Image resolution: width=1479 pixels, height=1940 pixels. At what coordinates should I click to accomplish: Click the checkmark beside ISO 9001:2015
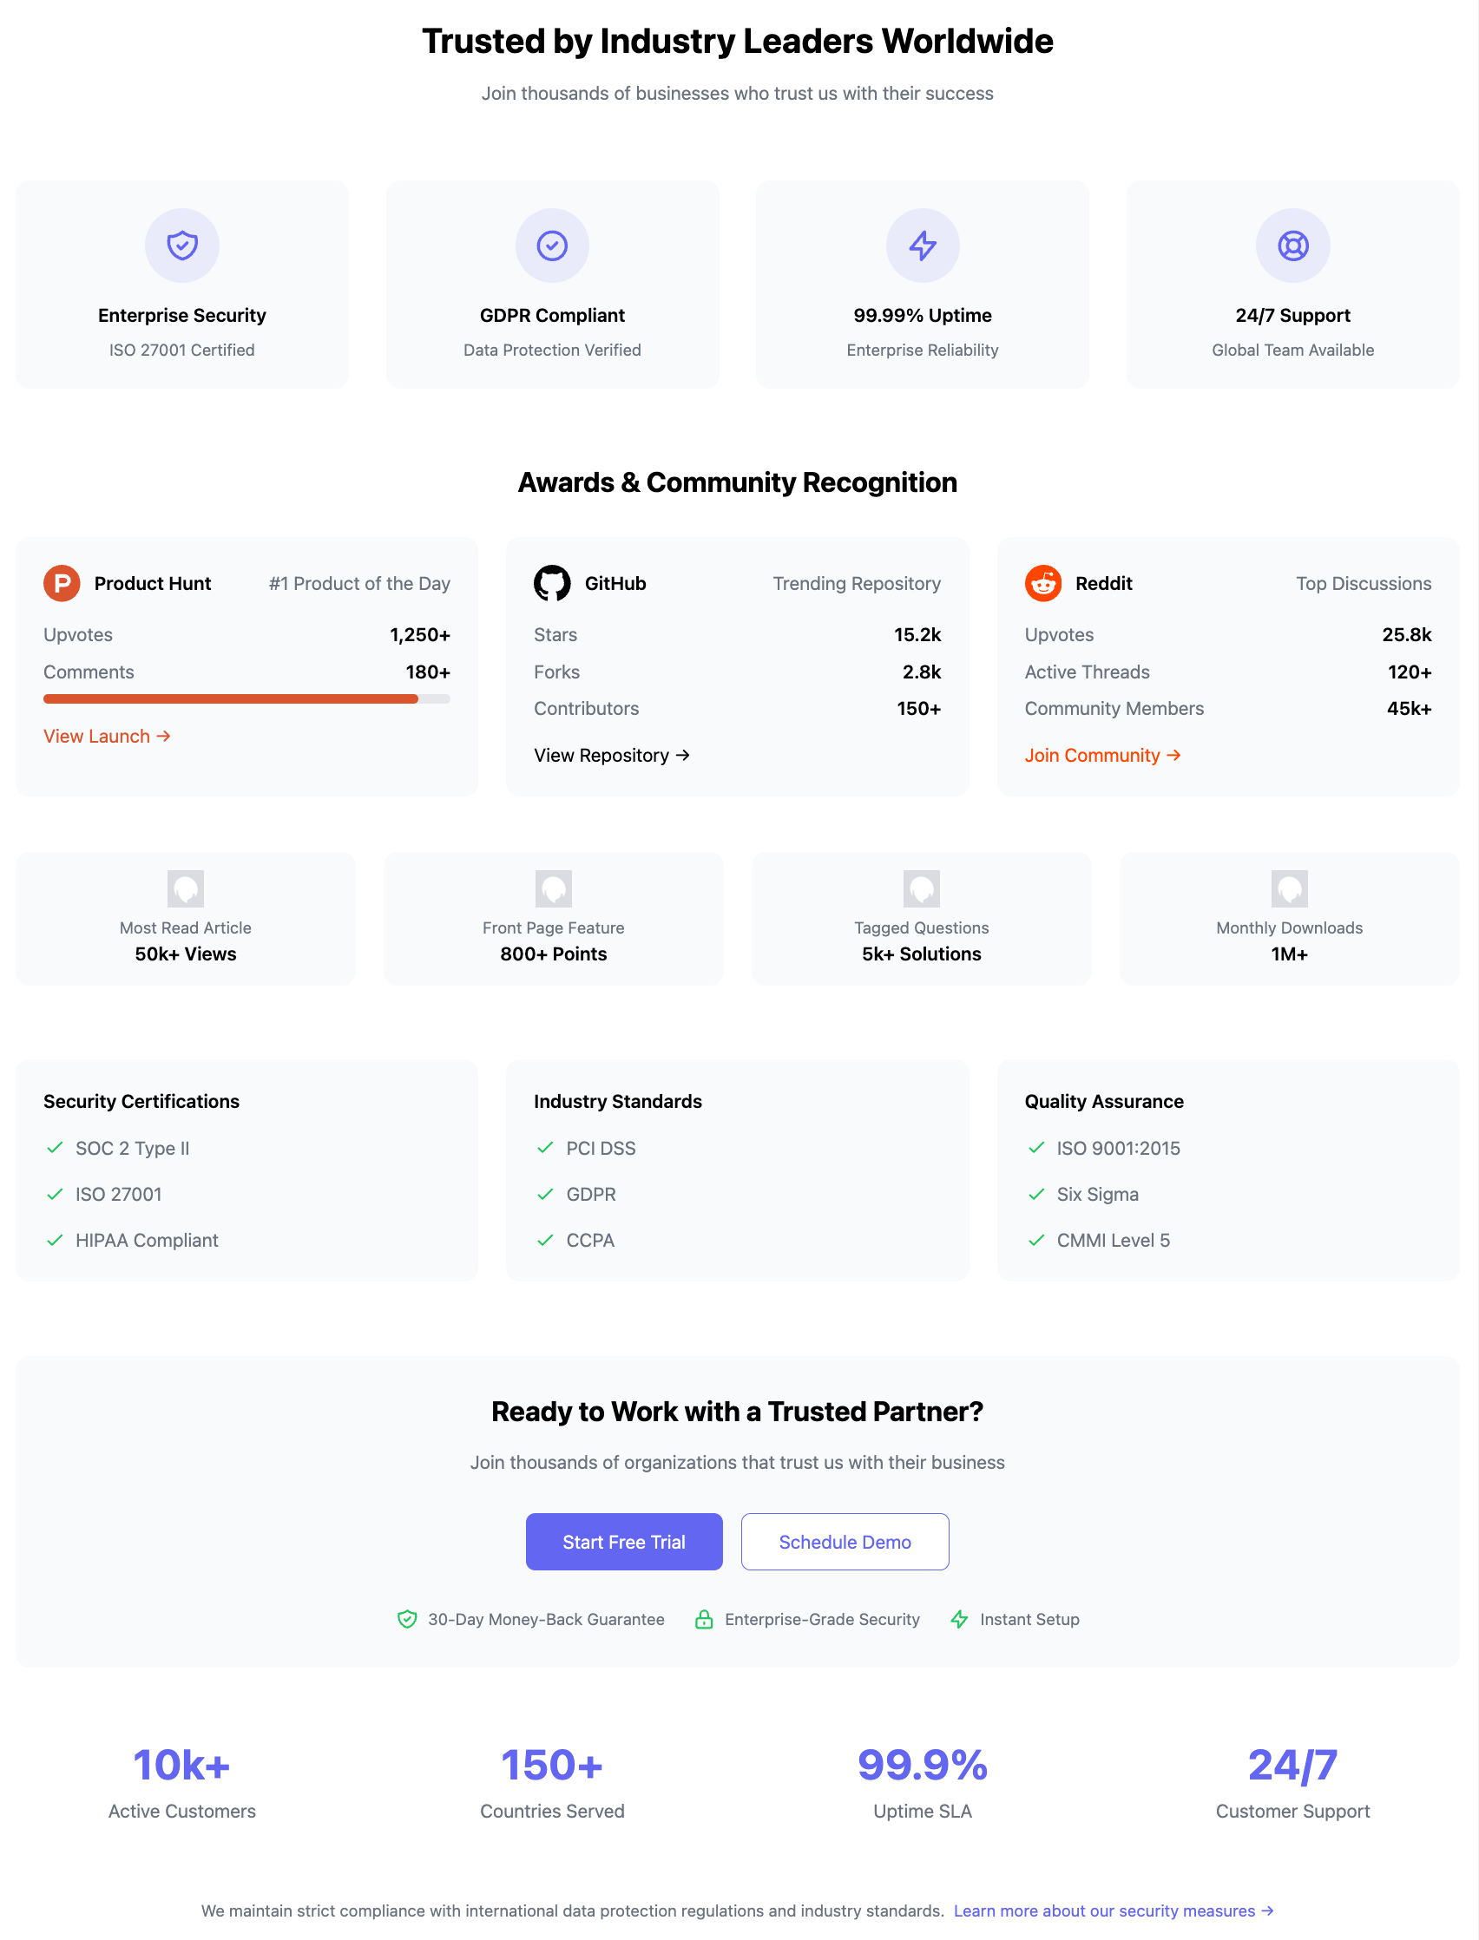click(1036, 1147)
